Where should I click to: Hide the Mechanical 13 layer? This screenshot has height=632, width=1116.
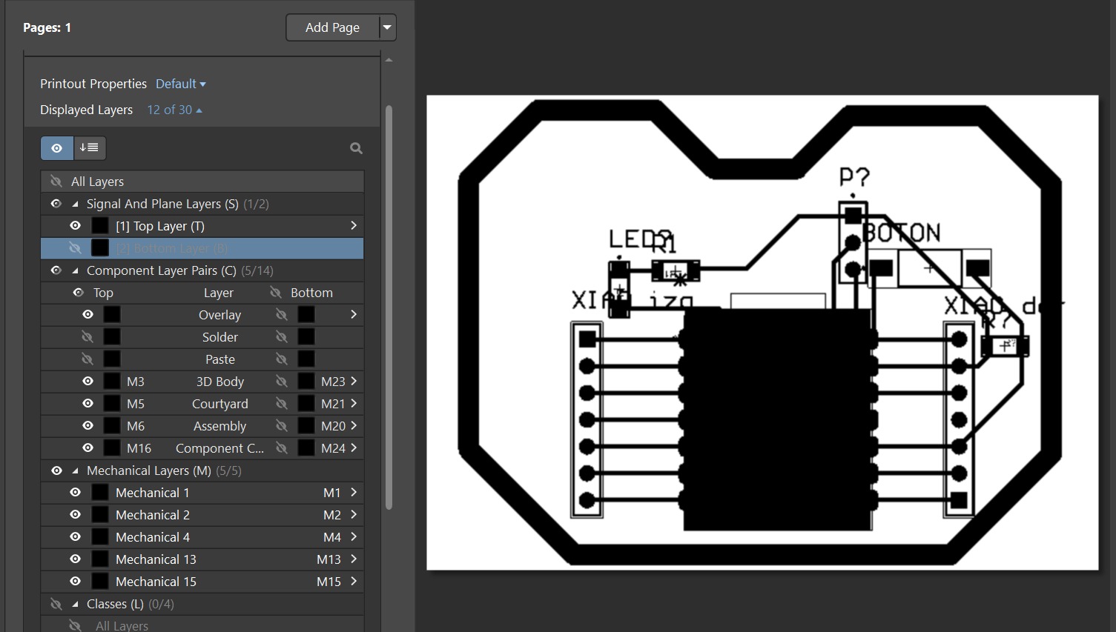(x=76, y=559)
